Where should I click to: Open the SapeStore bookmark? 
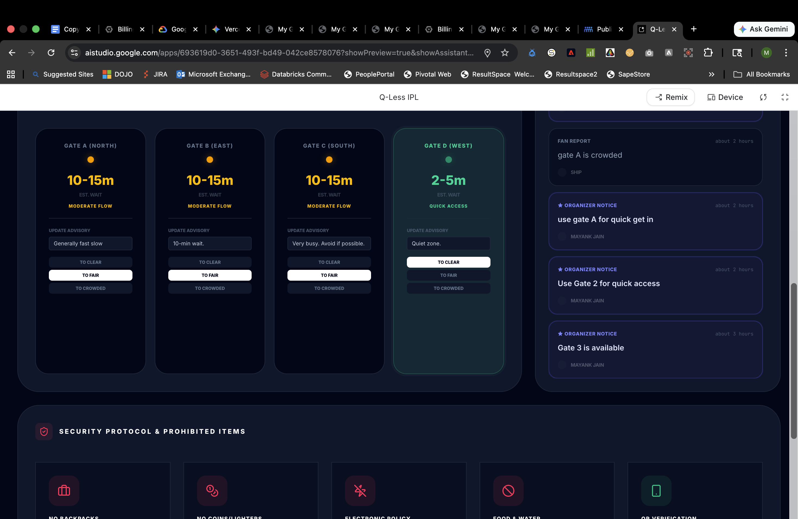tap(628, 74)
